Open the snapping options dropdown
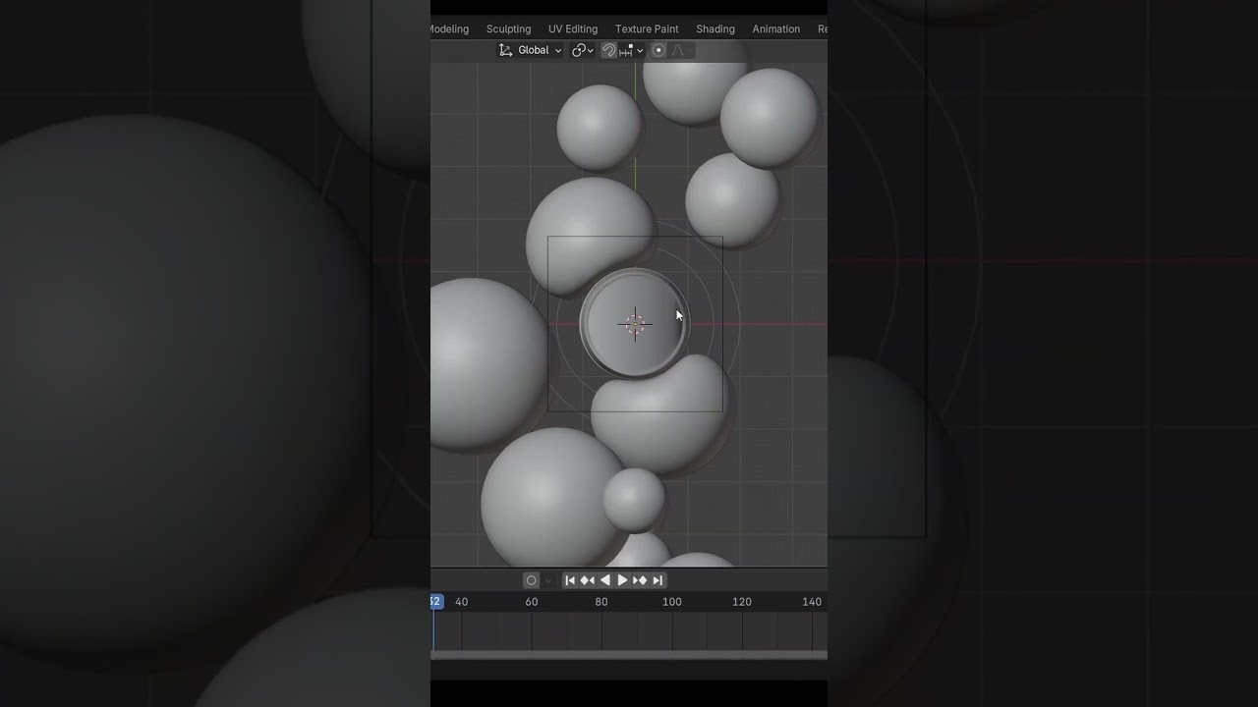 tap(631, 50)
